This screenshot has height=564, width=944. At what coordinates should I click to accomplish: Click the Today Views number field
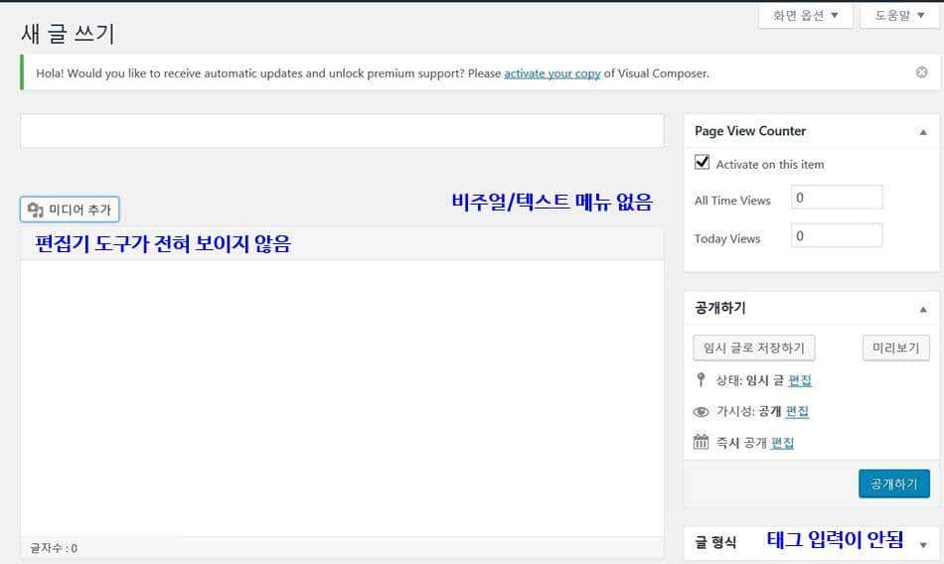coord(837,235)
